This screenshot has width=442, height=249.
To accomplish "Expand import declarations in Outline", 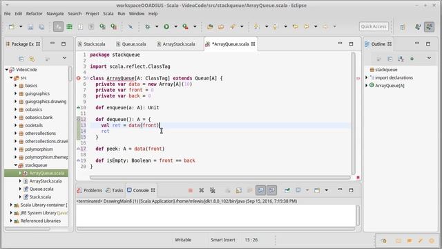I will tap(367, 77).
